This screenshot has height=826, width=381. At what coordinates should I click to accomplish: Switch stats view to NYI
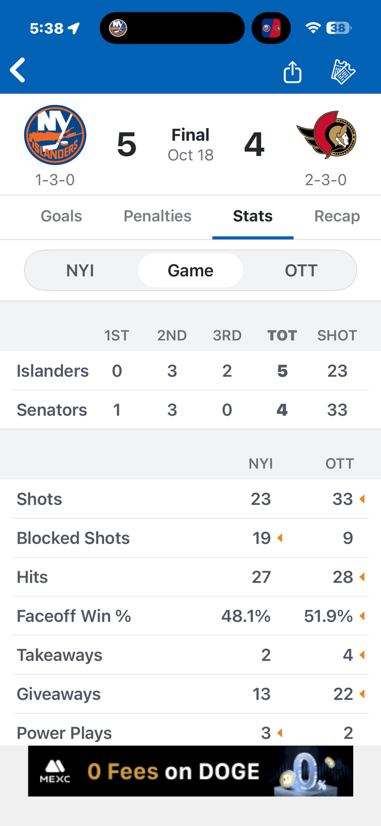(x=80, y=271)
